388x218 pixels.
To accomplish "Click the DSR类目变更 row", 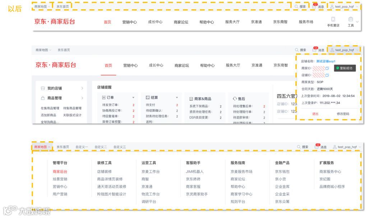I will [x=205, y=118].
